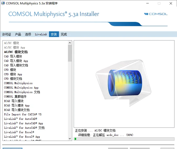The width and height of the screenshot is (177, 149).
Task: Click the installation progress bar
Action: tap(124, 139)
